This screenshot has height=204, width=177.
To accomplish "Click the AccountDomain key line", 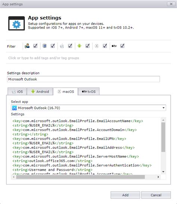I will 74,130.
